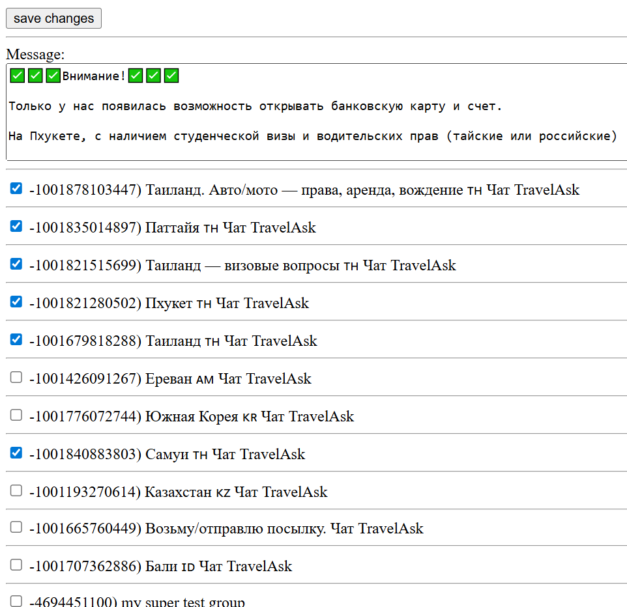
Task: Uncheck the -1001679818288 Таиланд chat checkbox
Action: (x=16, y=340)
